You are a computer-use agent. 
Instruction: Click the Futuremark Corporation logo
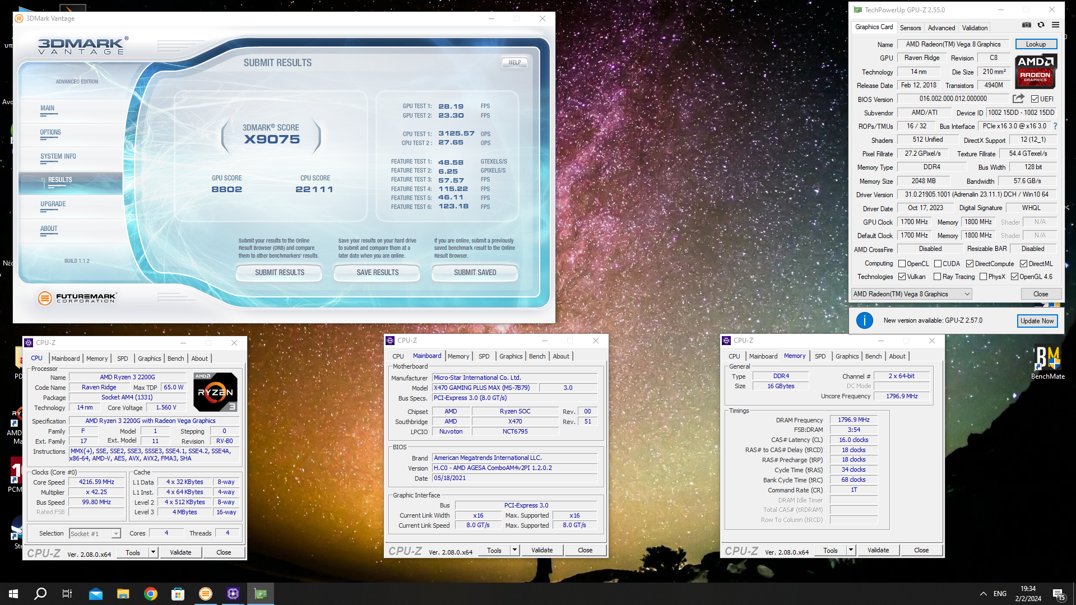tap(77, 298)
